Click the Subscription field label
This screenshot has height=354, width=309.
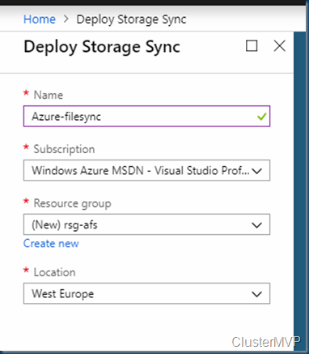tap(64, 149)
